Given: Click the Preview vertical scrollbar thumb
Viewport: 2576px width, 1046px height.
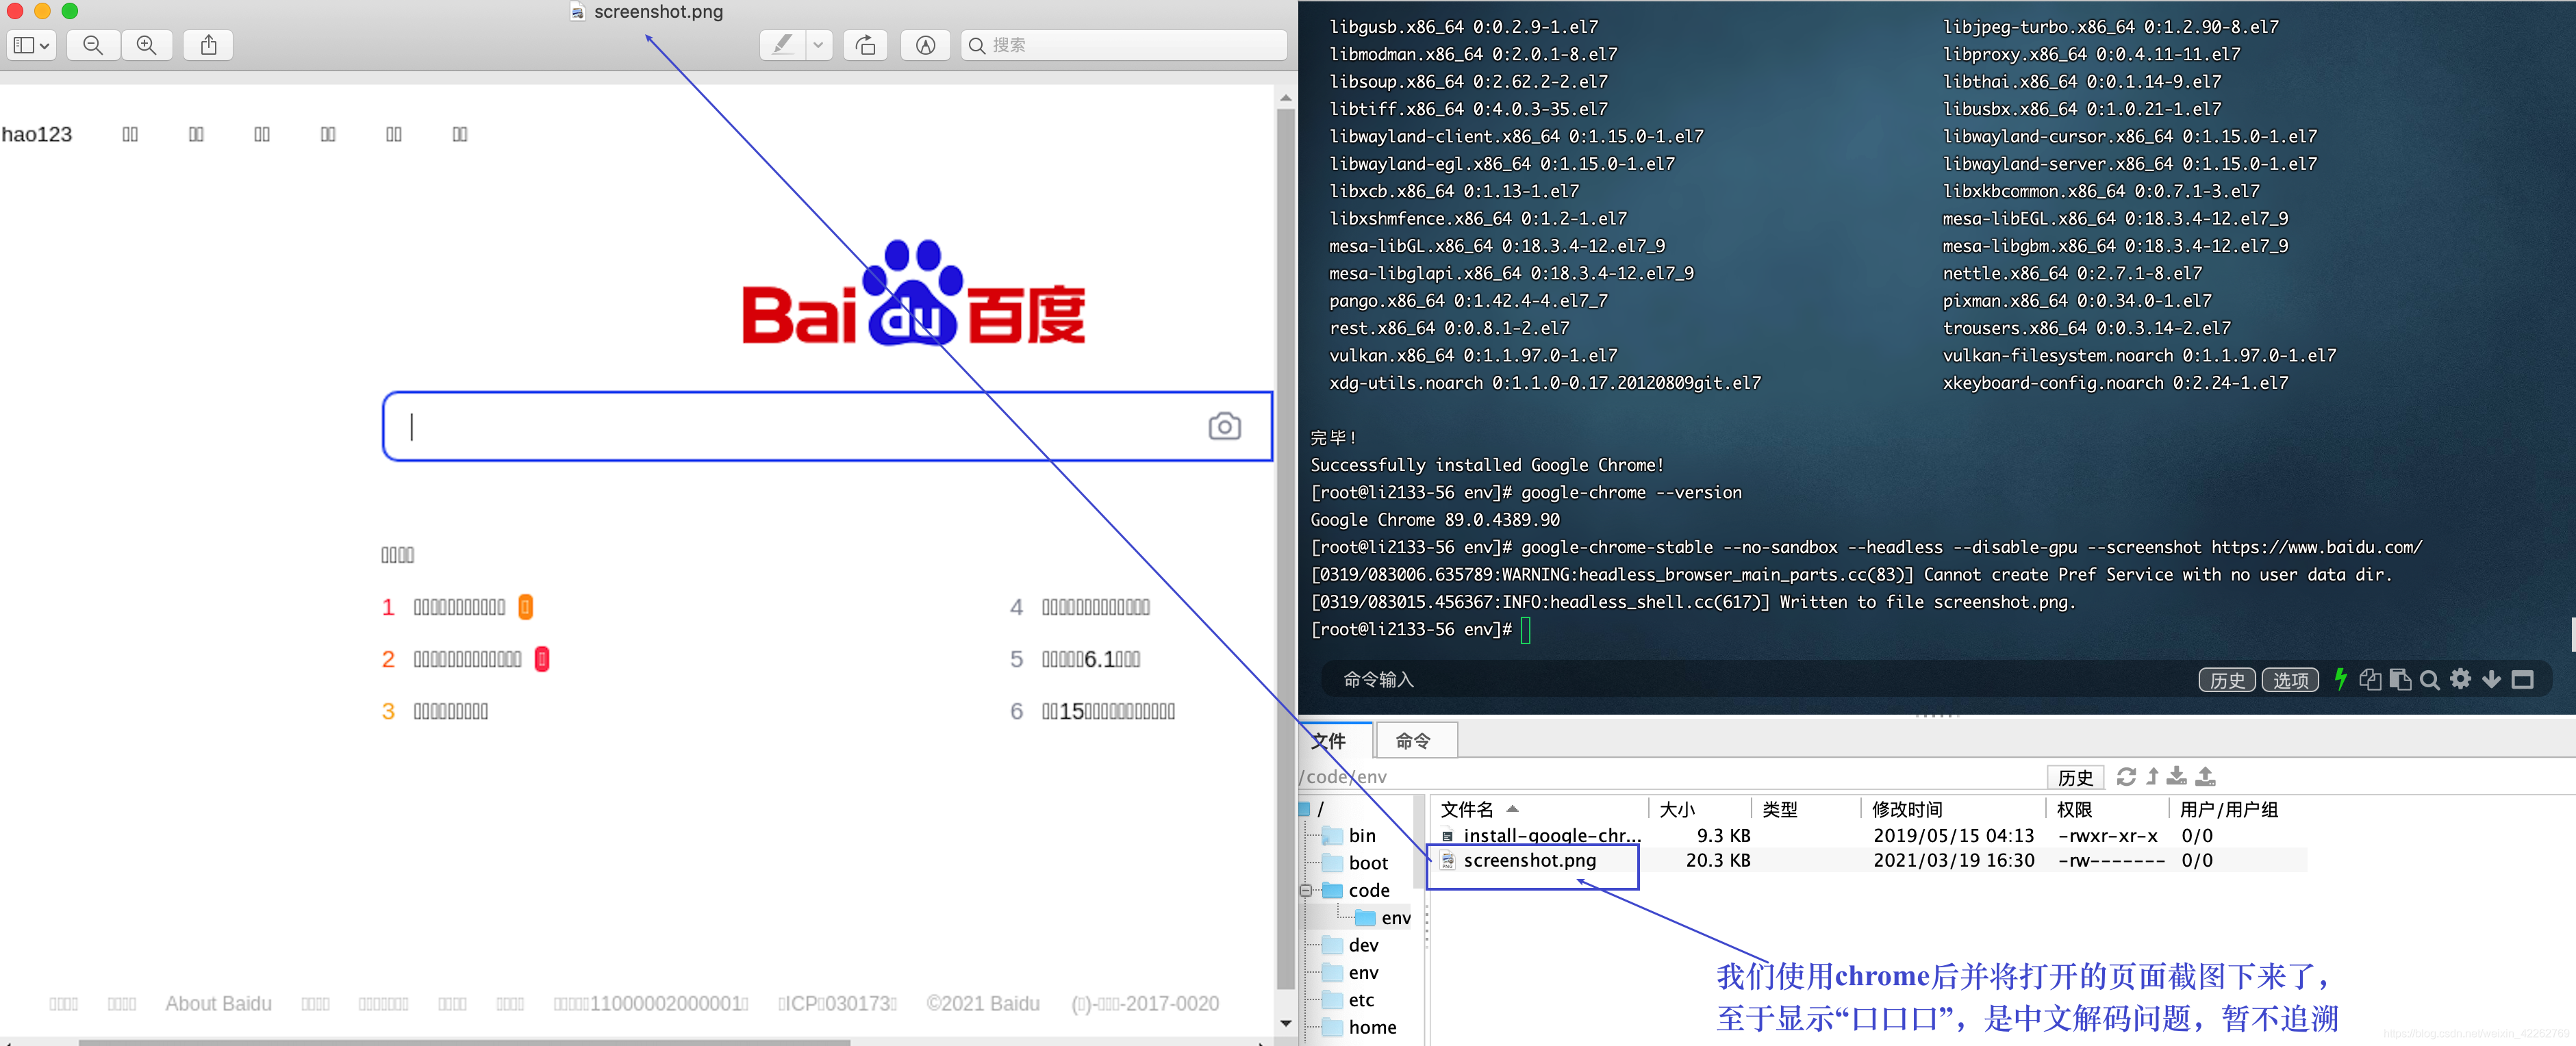Looking at the screenshot, I should coord(1286,548).
